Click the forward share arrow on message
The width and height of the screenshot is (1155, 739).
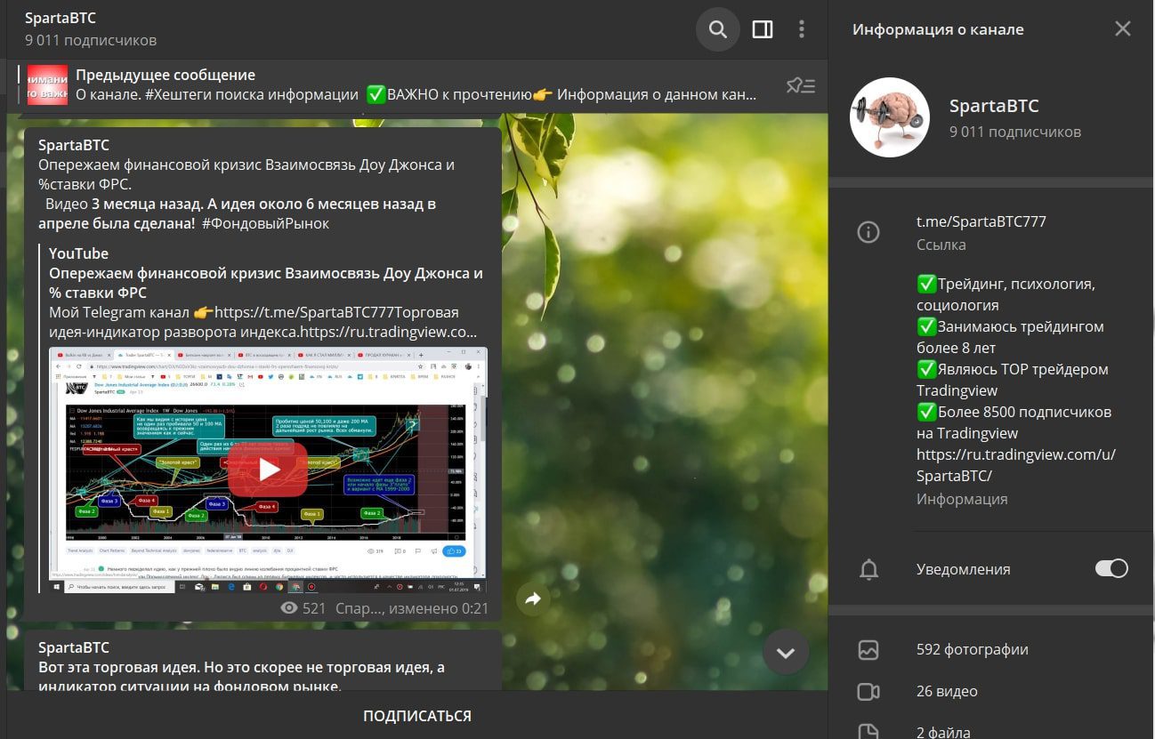click(533, 599)
